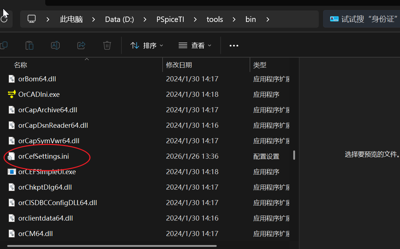
Task: Open the three-dots more options menu
Action: point(234,46)
